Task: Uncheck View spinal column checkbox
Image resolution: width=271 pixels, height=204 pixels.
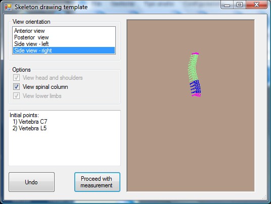Action: point(16,87)
